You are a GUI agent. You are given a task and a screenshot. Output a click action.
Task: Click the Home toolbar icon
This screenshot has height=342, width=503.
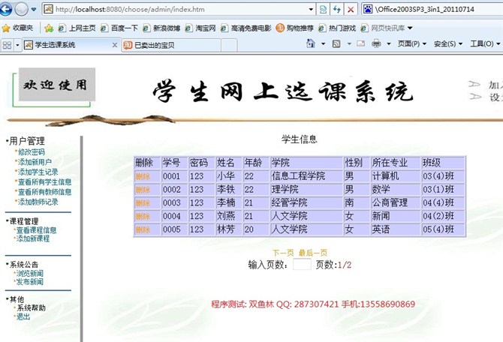click(311, 43)
